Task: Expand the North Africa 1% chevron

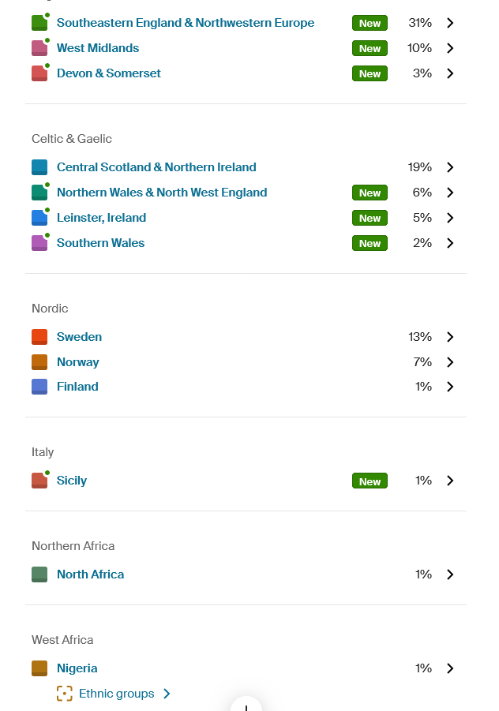Action: click(450, 574)
